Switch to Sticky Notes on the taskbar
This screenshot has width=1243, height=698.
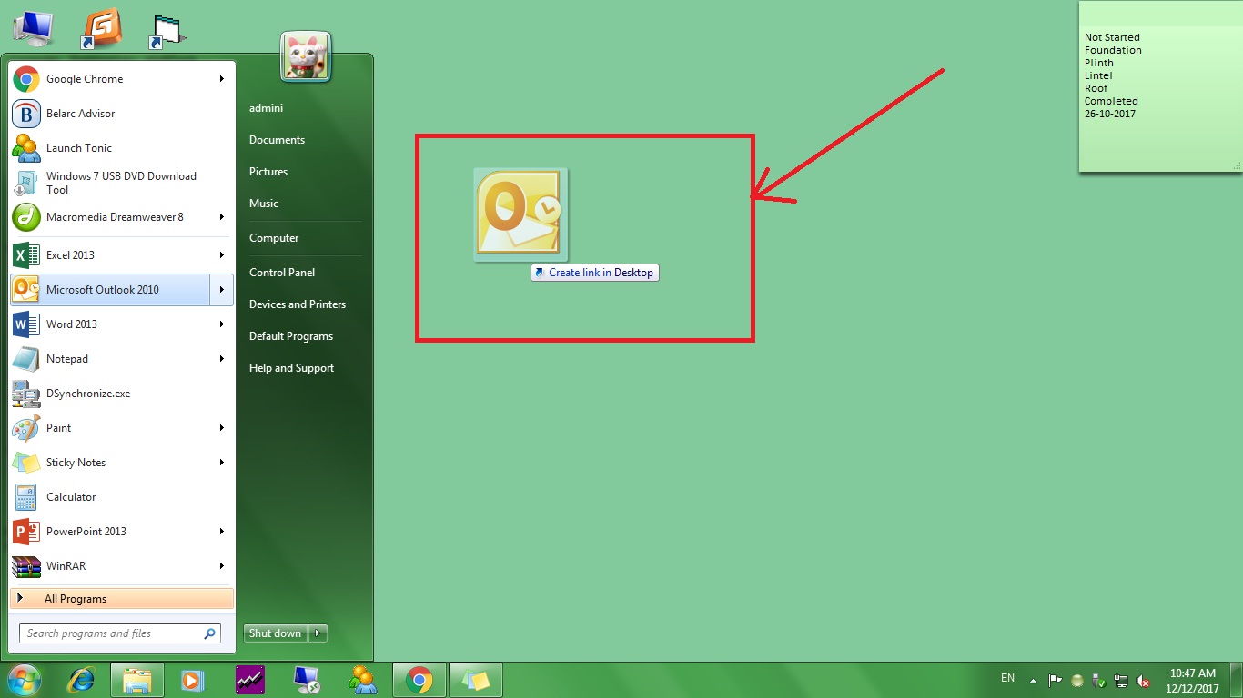475,680
